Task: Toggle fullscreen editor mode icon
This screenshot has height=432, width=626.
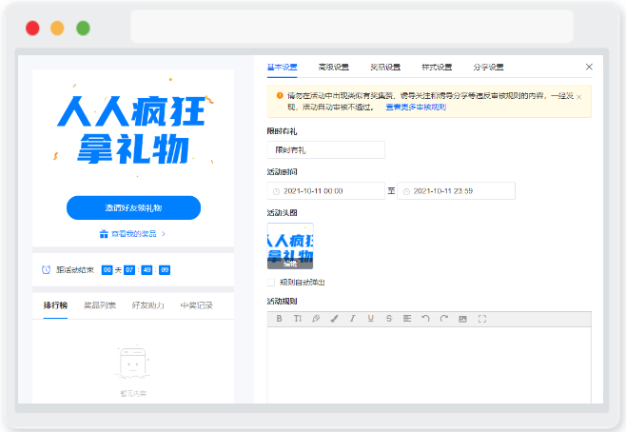Action: pos(482,319)
